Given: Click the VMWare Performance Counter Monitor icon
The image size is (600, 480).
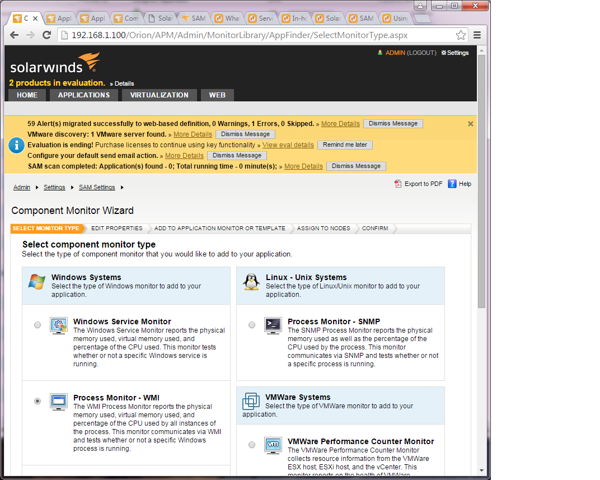Looking at the screenshot, I should (273, 445).
